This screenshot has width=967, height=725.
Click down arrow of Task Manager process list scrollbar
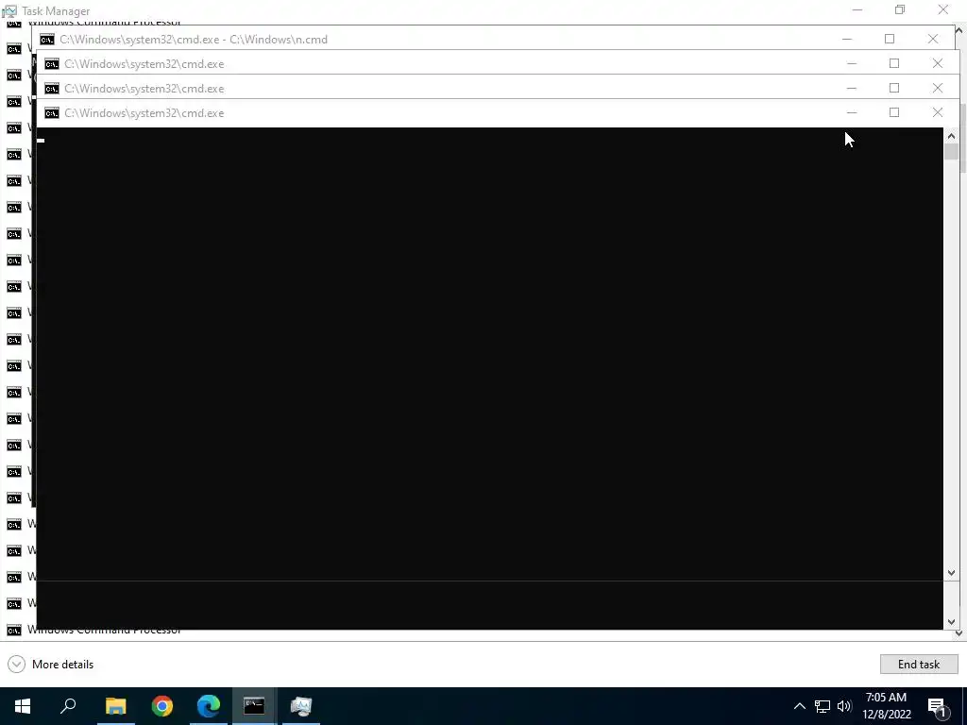[959, 632]
